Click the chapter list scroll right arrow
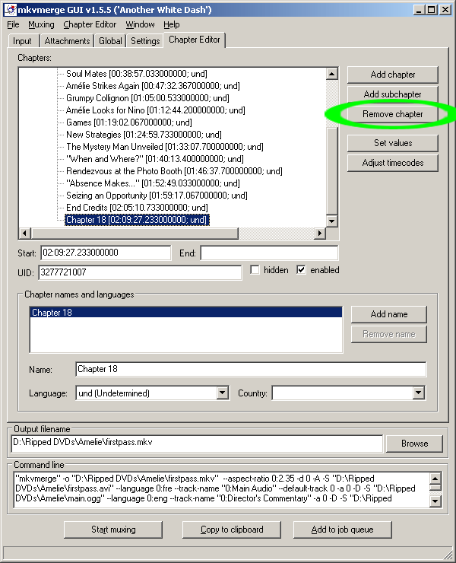 pos(320,233)
